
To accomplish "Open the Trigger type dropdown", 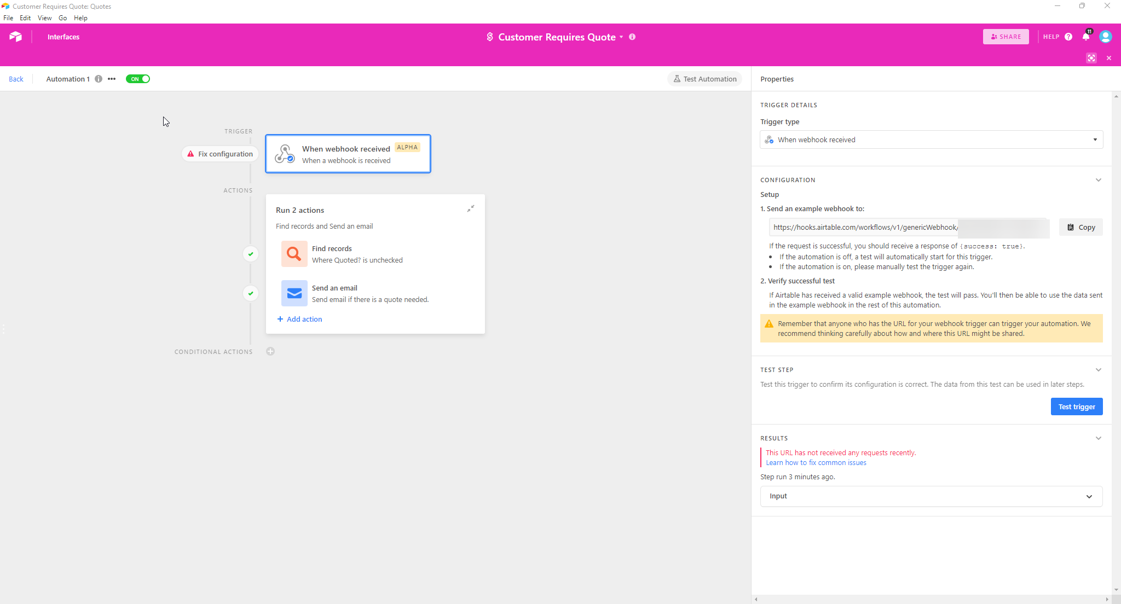I will (931, 140).
